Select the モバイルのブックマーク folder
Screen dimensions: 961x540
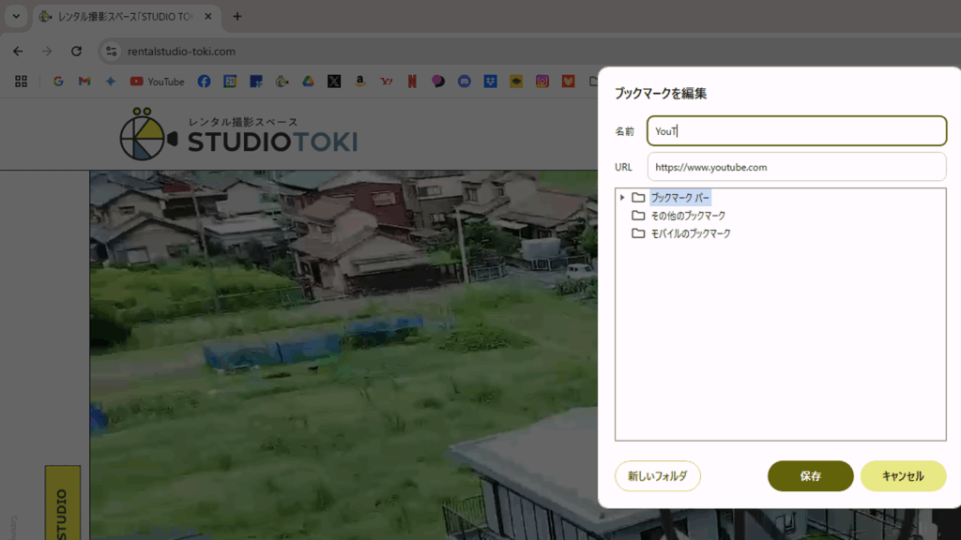pos(693,232)
